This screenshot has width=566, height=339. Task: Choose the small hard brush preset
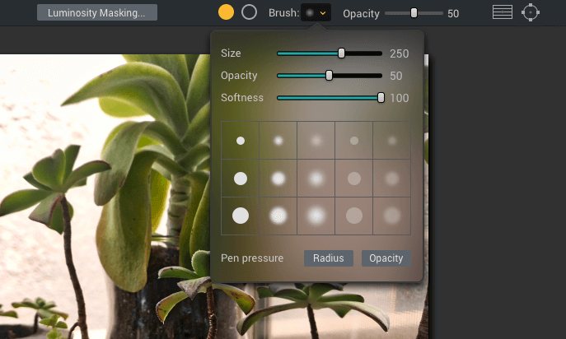tap(241, 141)
